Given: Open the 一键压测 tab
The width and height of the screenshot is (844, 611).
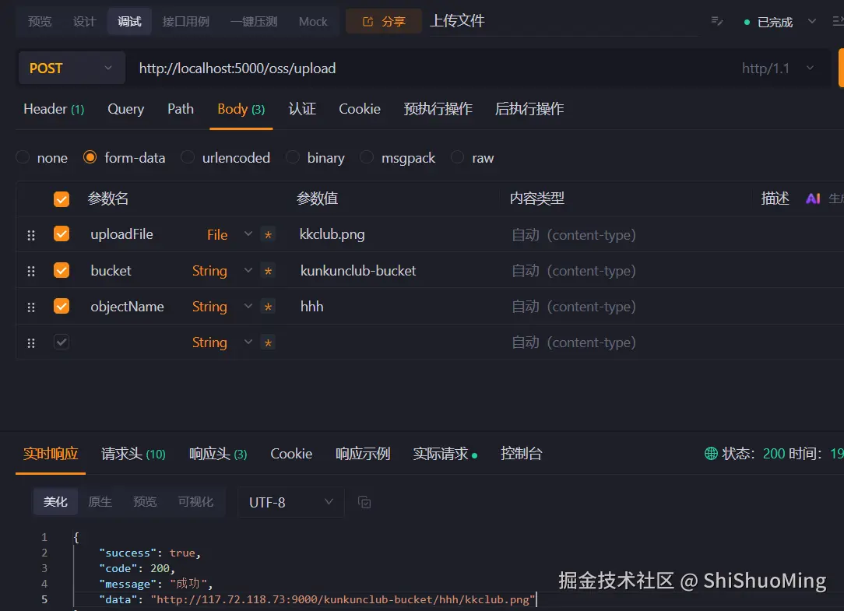Looking at the screenshot, I should 254,22.
